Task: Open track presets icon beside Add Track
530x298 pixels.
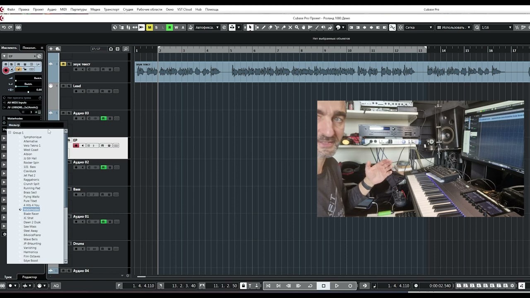Action: pos(58,49)
